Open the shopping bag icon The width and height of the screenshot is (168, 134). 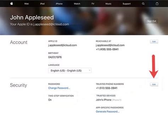(157, 4)
